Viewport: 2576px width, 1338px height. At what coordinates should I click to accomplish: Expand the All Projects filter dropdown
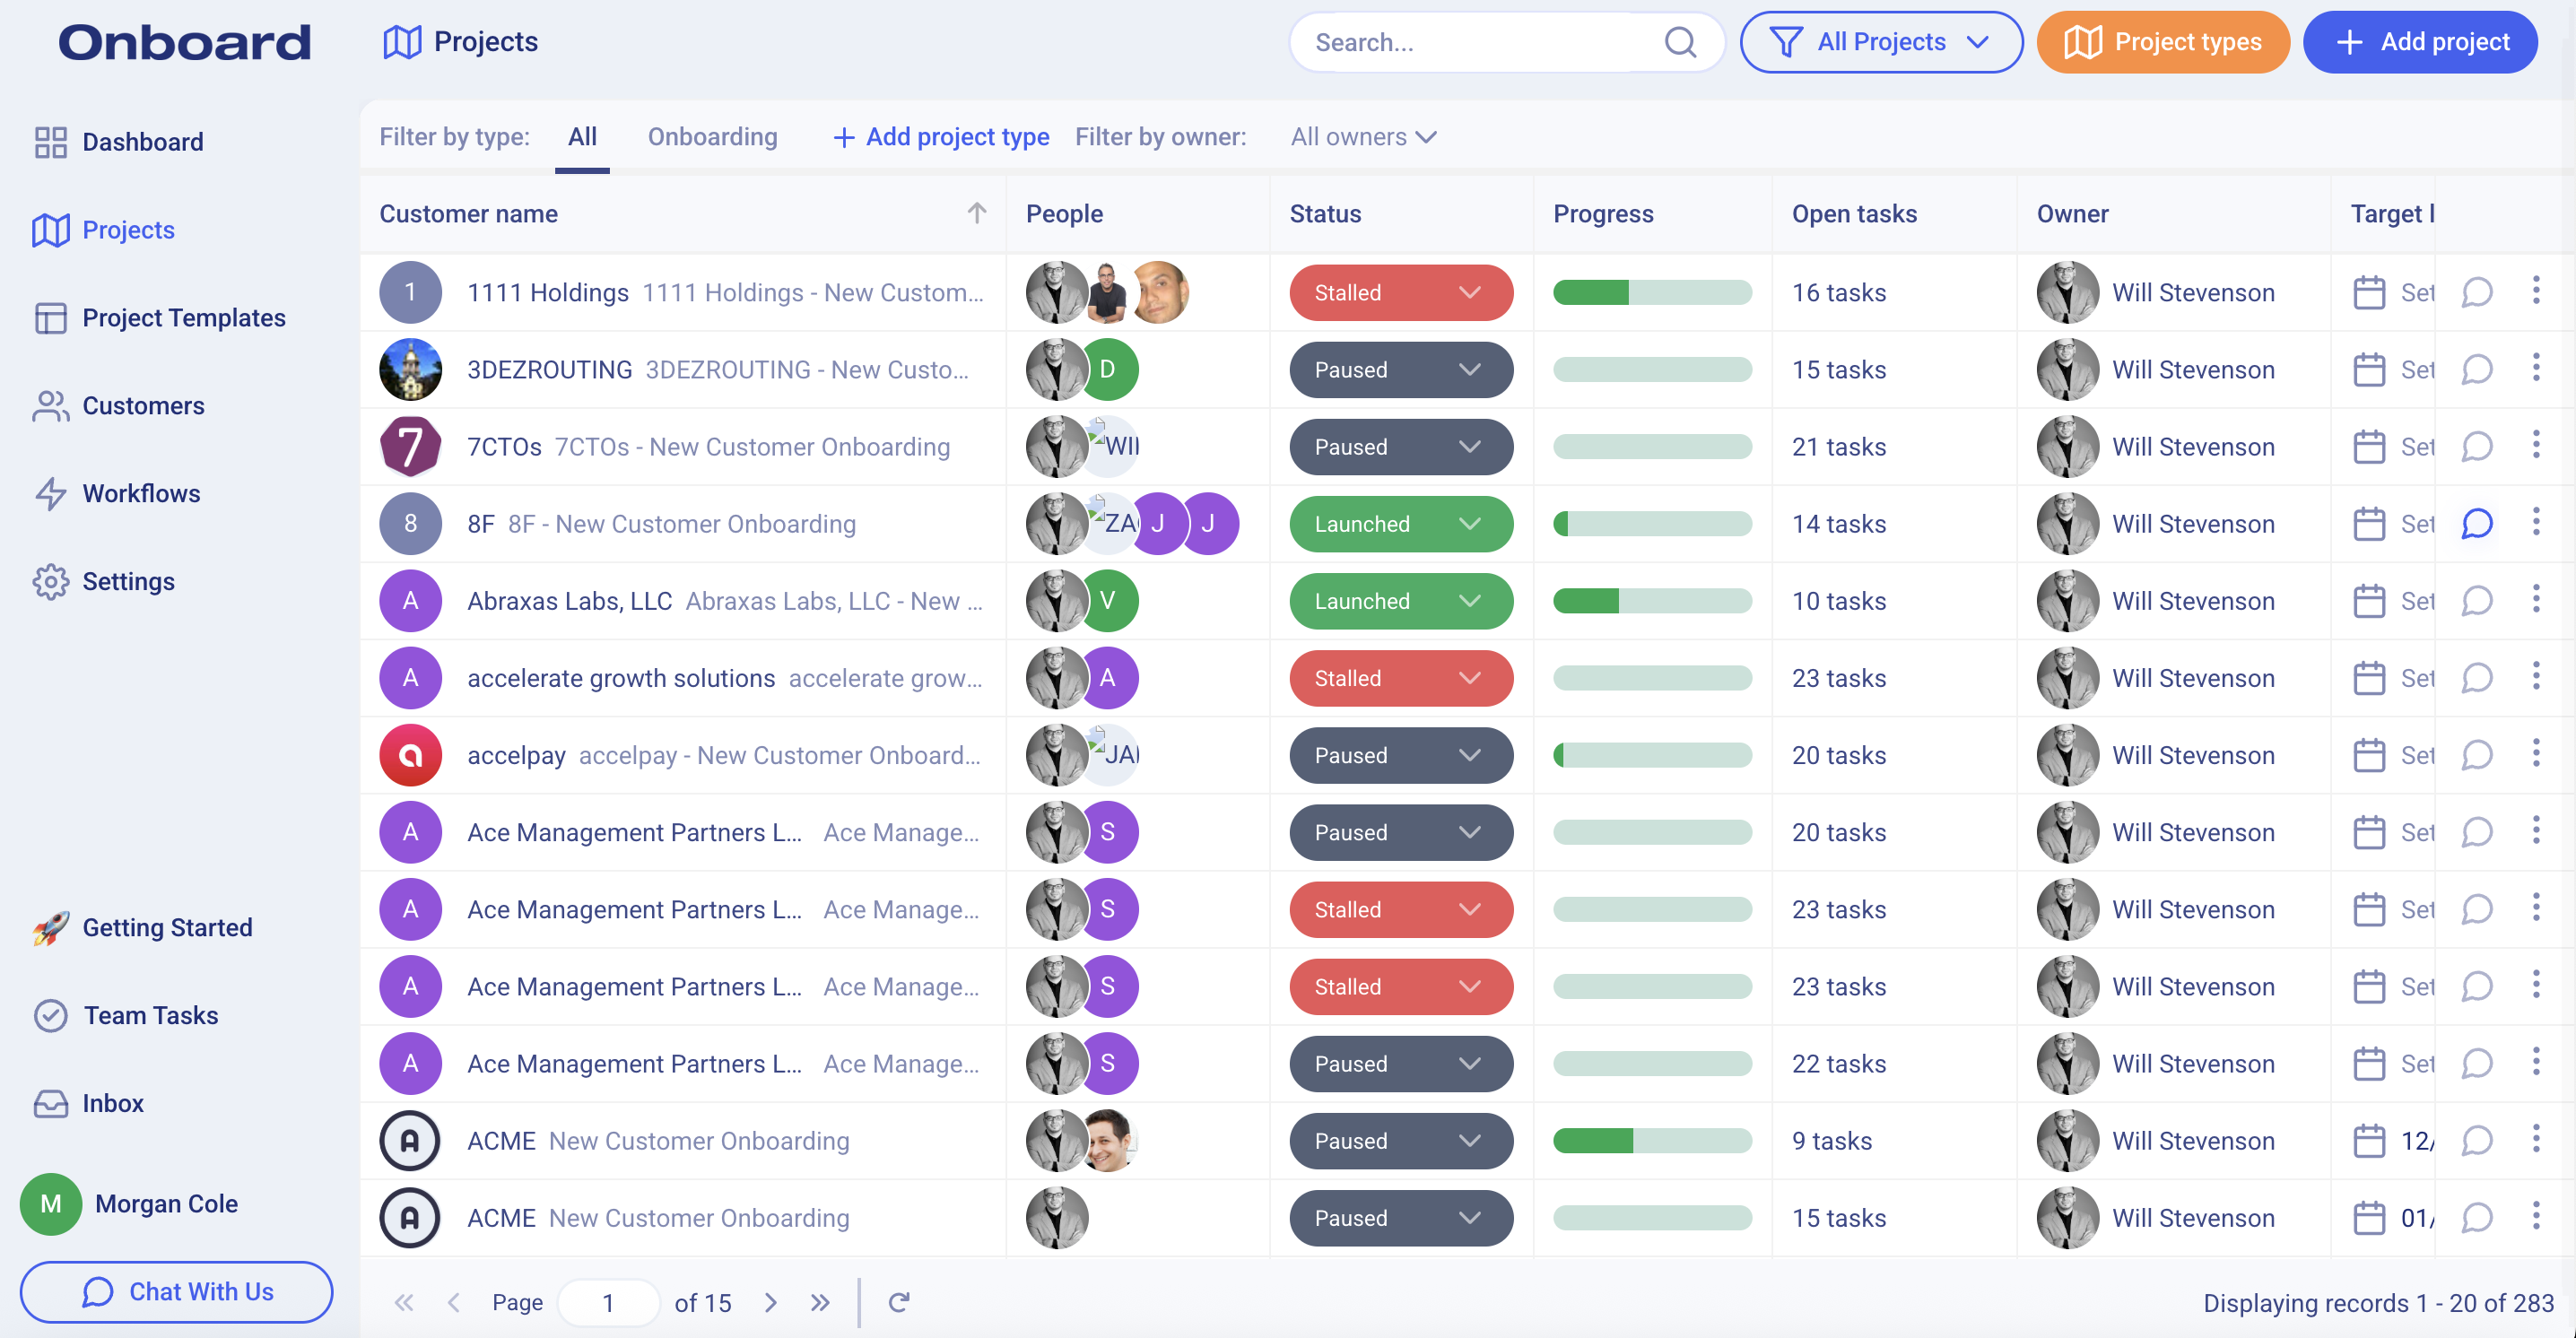click(x=1880, y=42)
